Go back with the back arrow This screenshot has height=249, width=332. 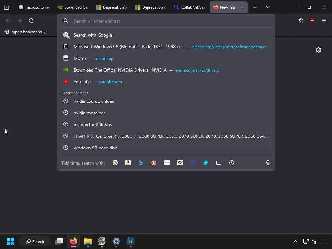[x=8, y=21]
